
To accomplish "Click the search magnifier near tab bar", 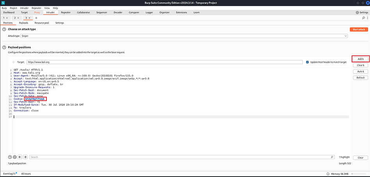I will click(363, 18).
